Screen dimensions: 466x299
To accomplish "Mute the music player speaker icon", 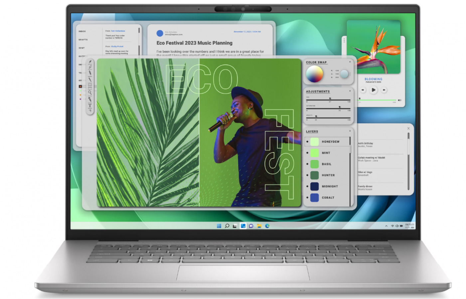I will point(399,100).
